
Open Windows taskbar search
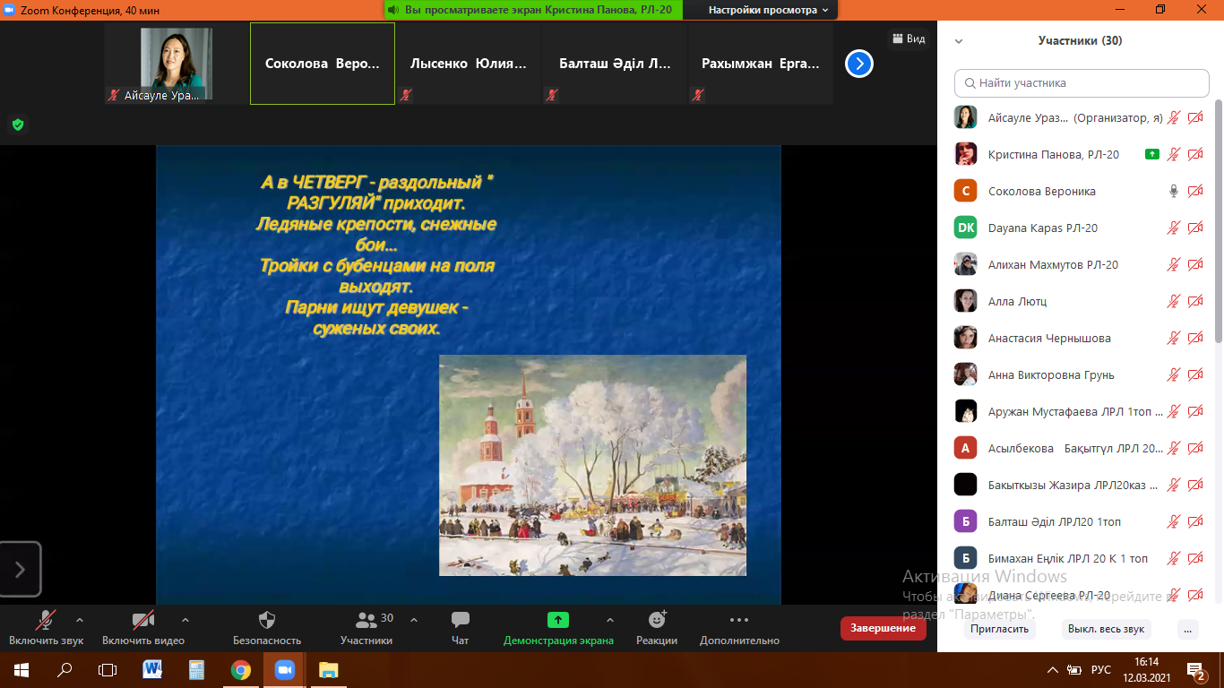(65, 669)
